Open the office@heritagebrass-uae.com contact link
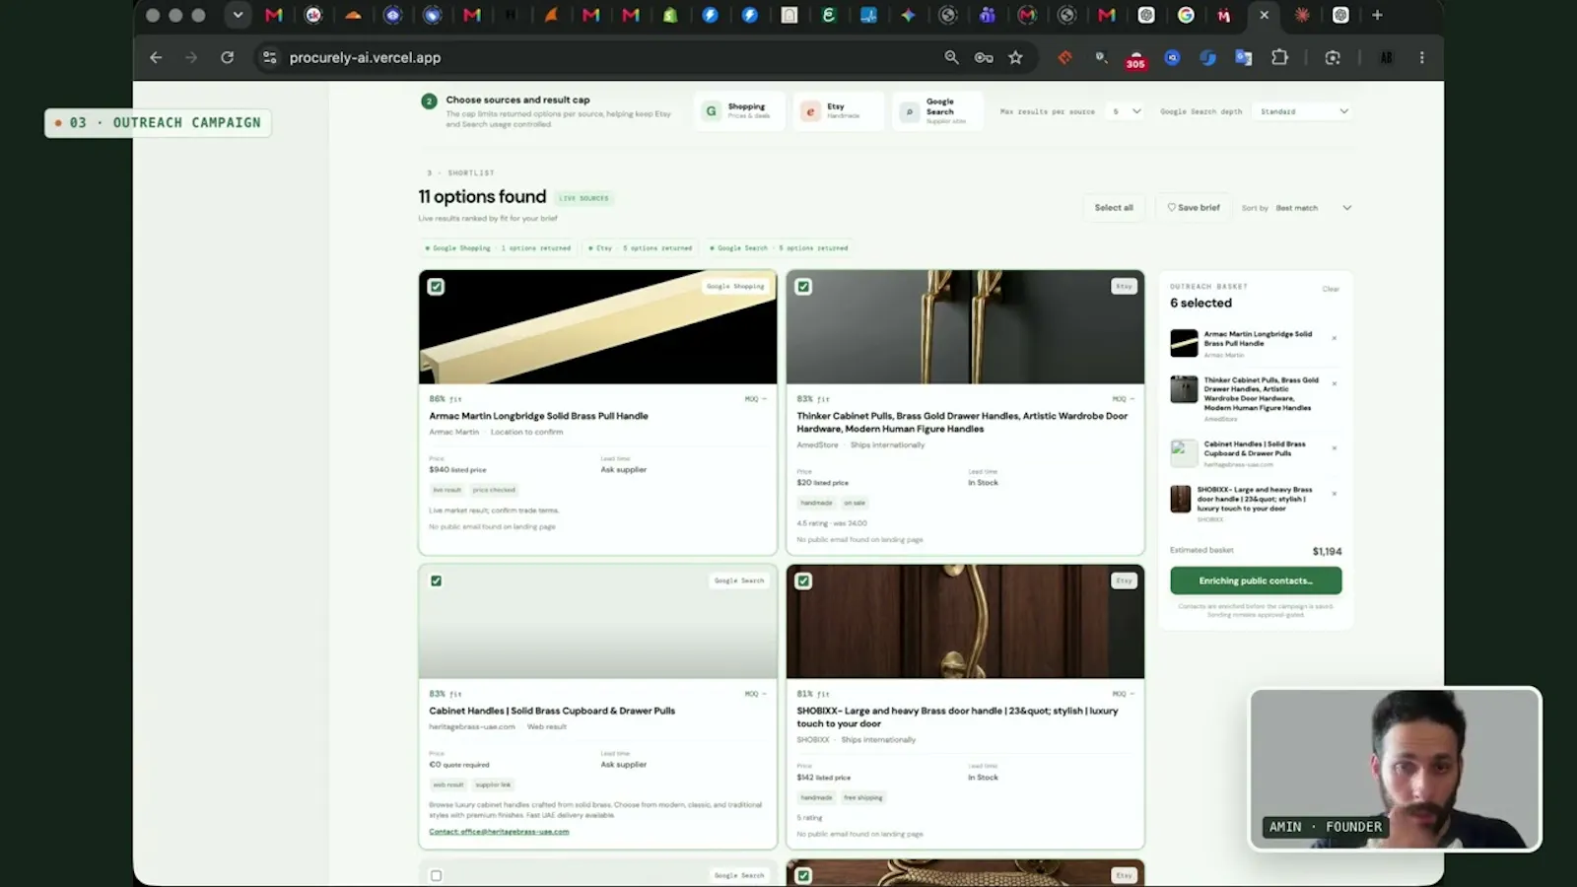 [x=499, y=832]
